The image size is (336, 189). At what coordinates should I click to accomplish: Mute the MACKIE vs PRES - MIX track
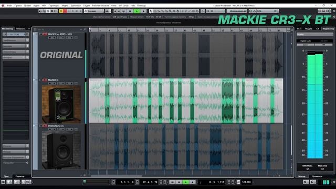click(41, 34)
